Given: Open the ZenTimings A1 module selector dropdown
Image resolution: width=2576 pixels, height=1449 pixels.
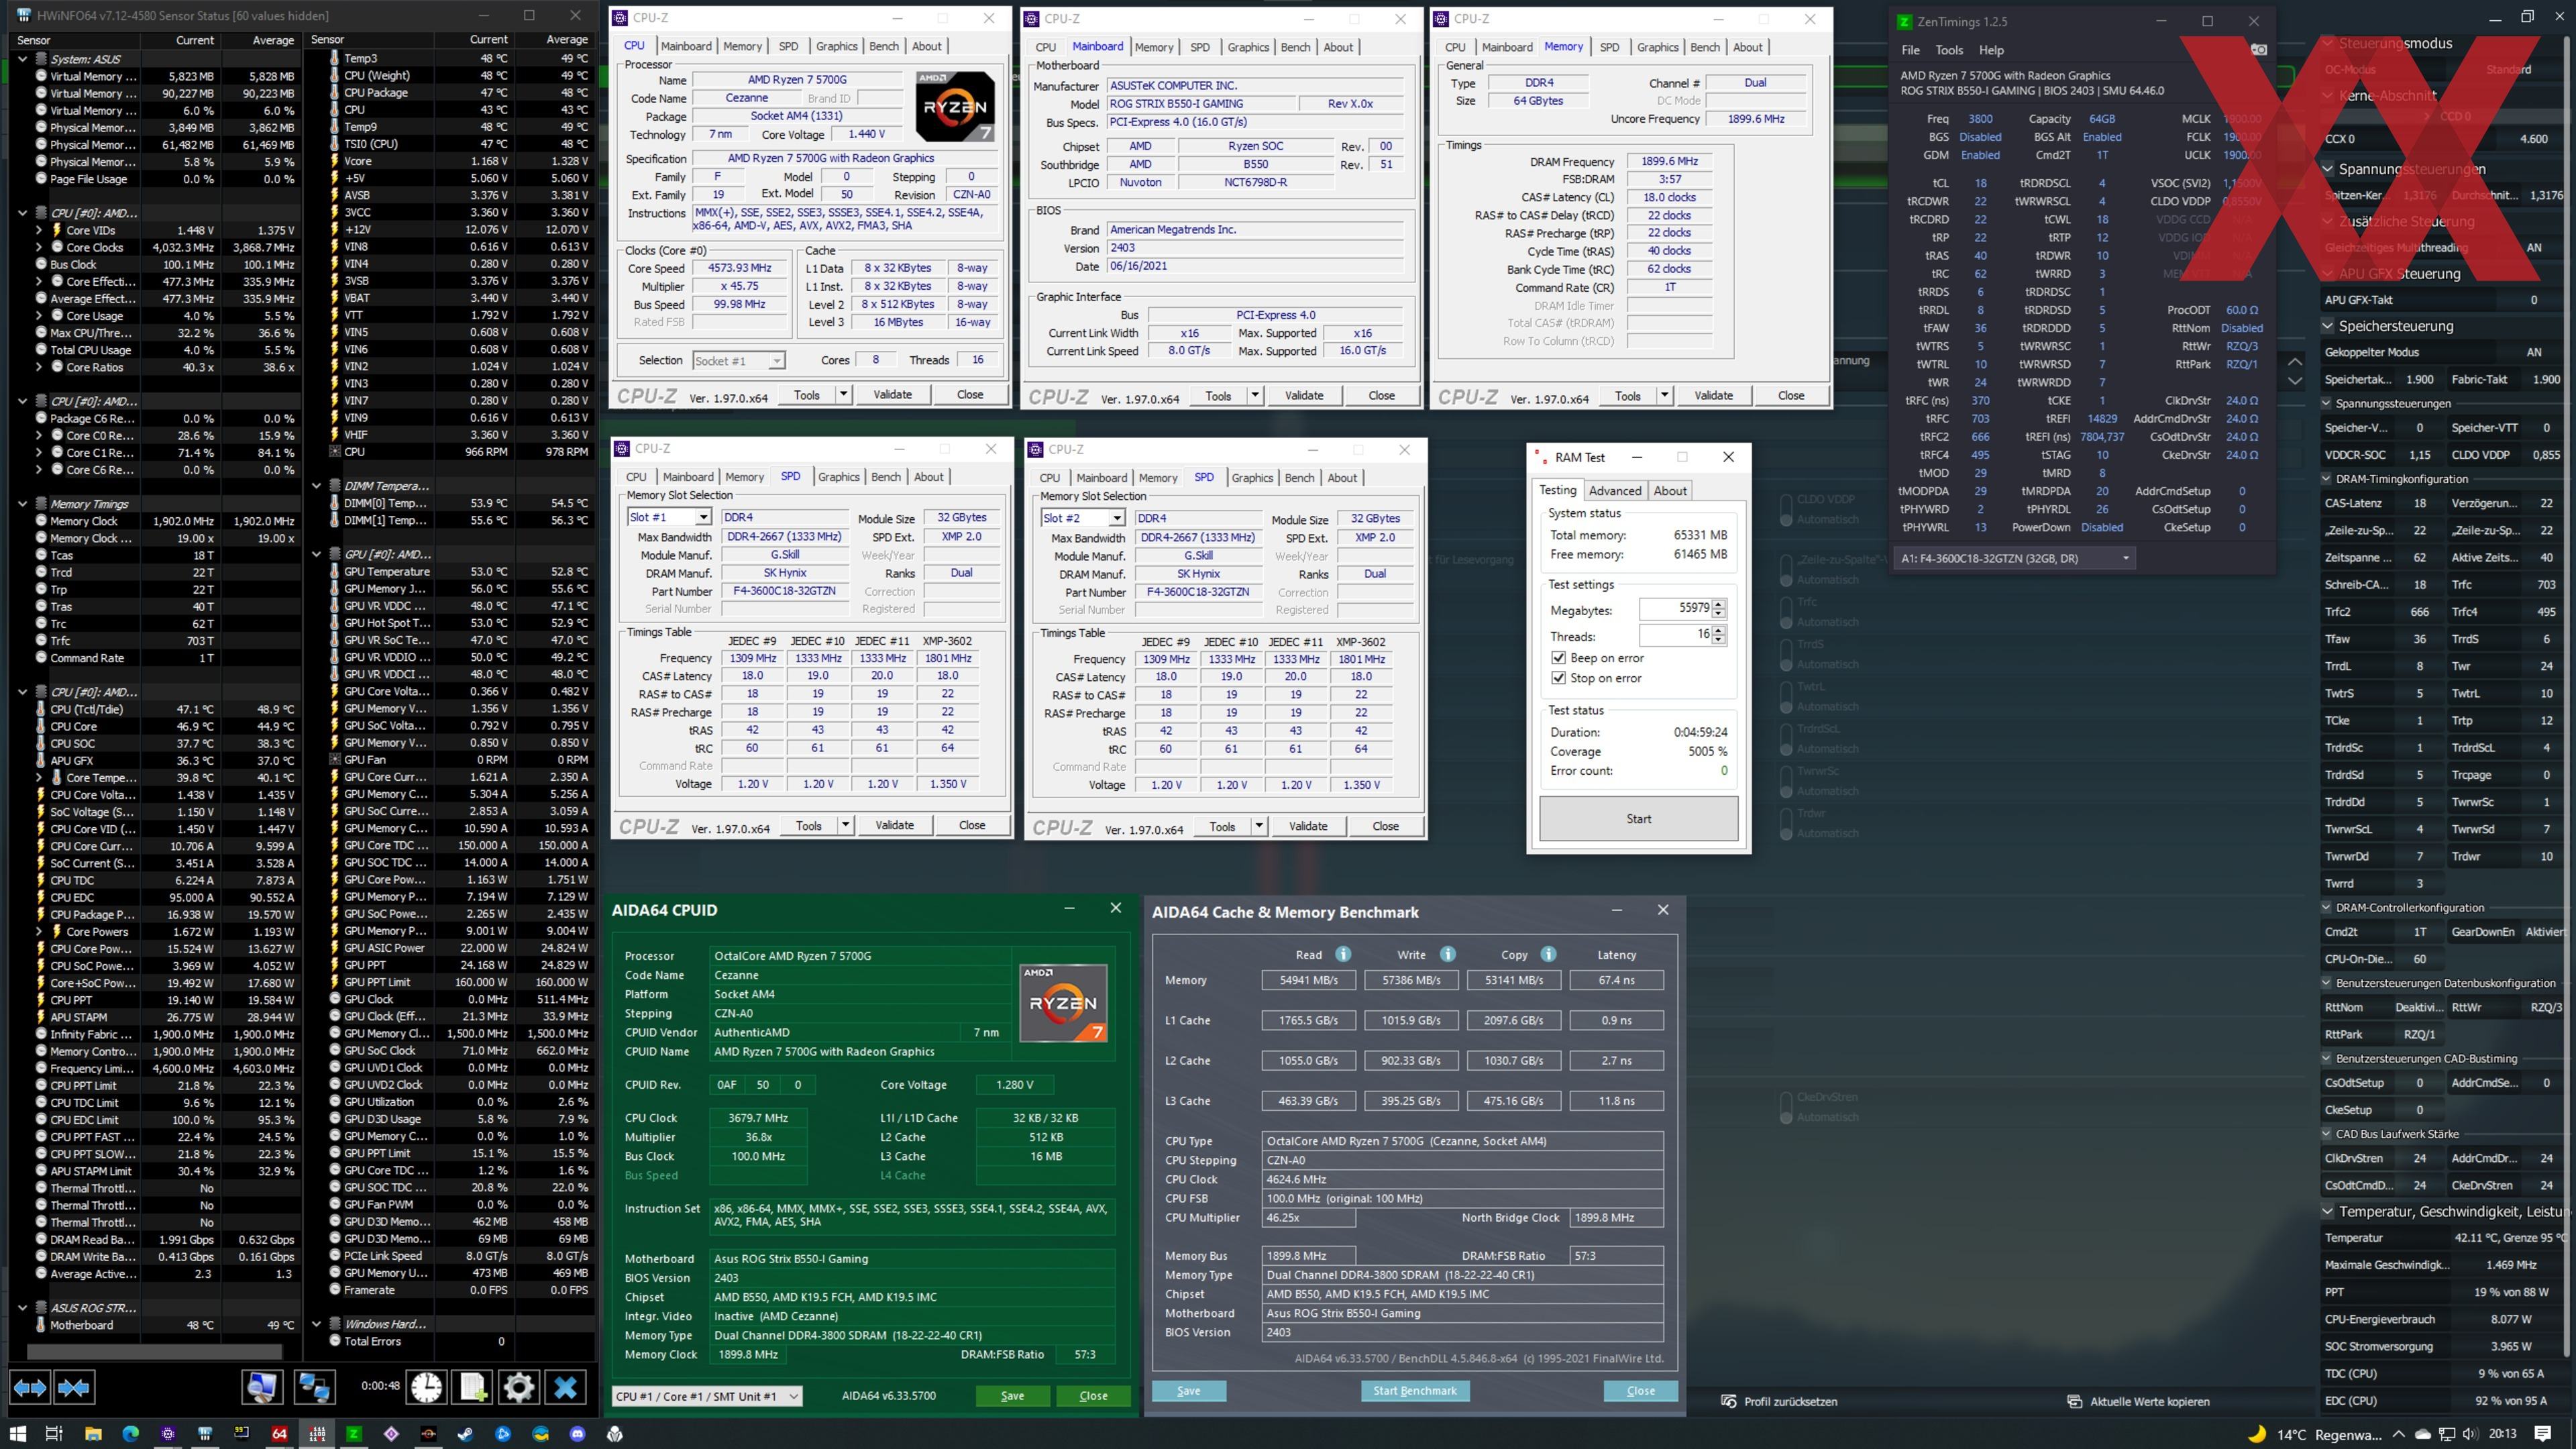Looking at the screenshot, I should [x=2014, y=558].
